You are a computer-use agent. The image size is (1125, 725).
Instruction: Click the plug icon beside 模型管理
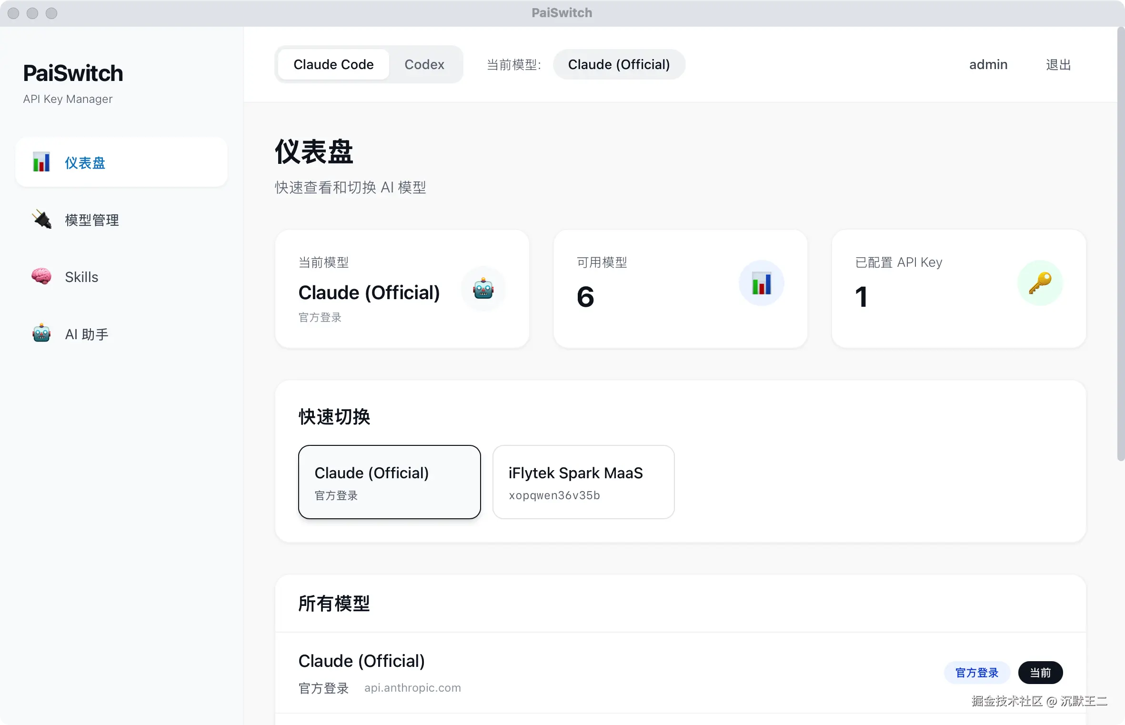tap(41, 220)
